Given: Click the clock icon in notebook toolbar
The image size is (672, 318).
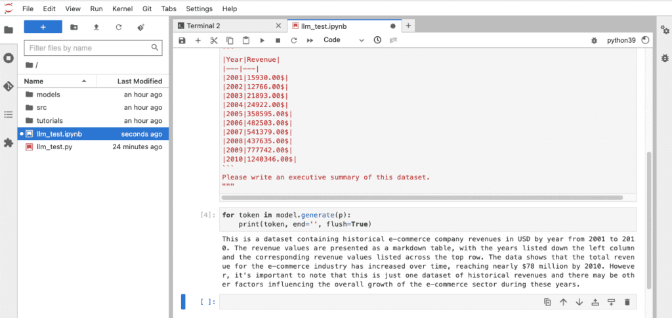Looking at the screenshot, I should (x=377, y=40).
